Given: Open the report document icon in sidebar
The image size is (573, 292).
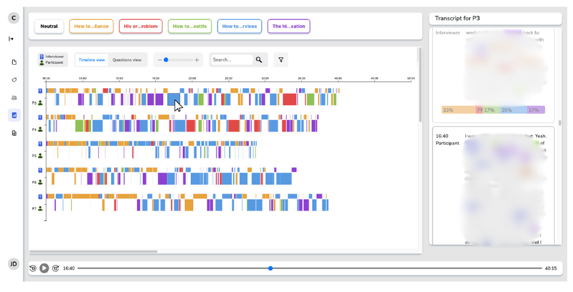Looking at the screenshot, I should pyautogui.click(x=14, y=133).
